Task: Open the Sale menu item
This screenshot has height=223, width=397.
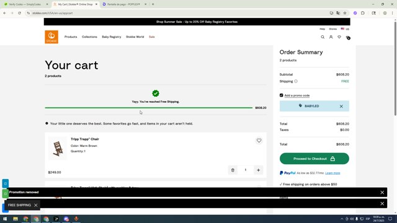Action: click(x=151, y=37)
